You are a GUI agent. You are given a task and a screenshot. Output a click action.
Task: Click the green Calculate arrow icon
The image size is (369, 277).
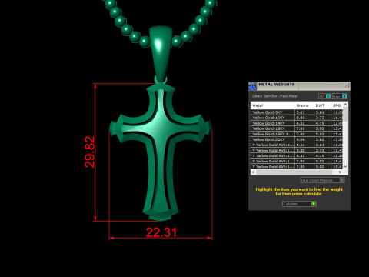pos(314,204)
